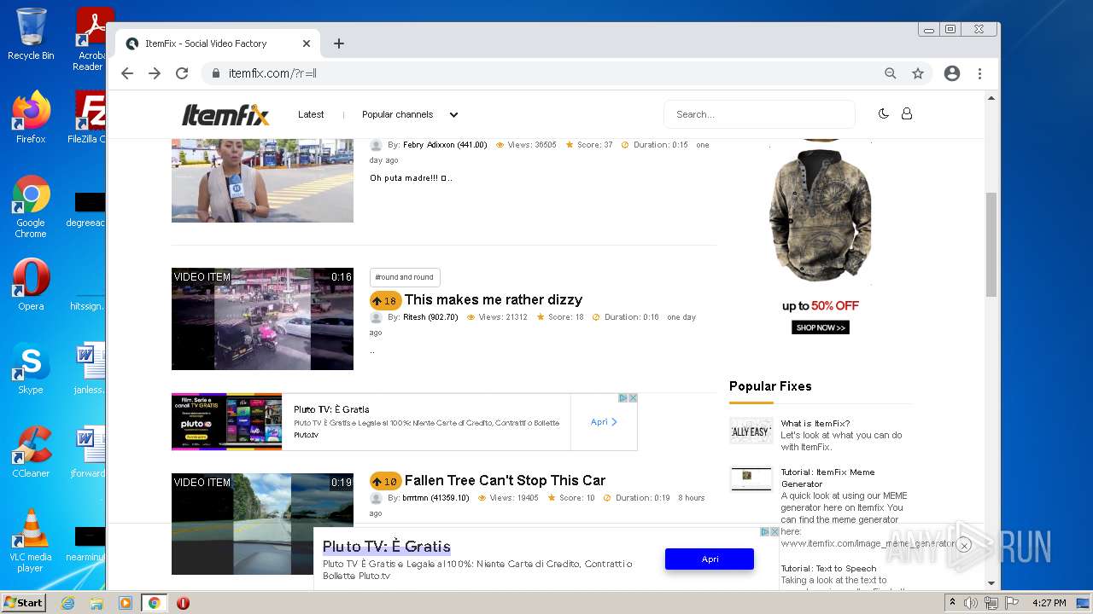Open the news reporter video thumbnail
This screenshot has height=614, width=1093.
coord(262,180)
